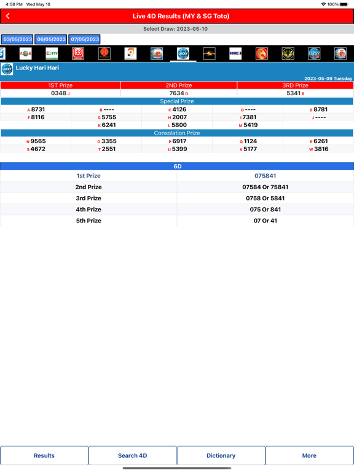Tap 6D 1st prize number 075841
Screen dimensions: 354x472
tap(265, 176)
